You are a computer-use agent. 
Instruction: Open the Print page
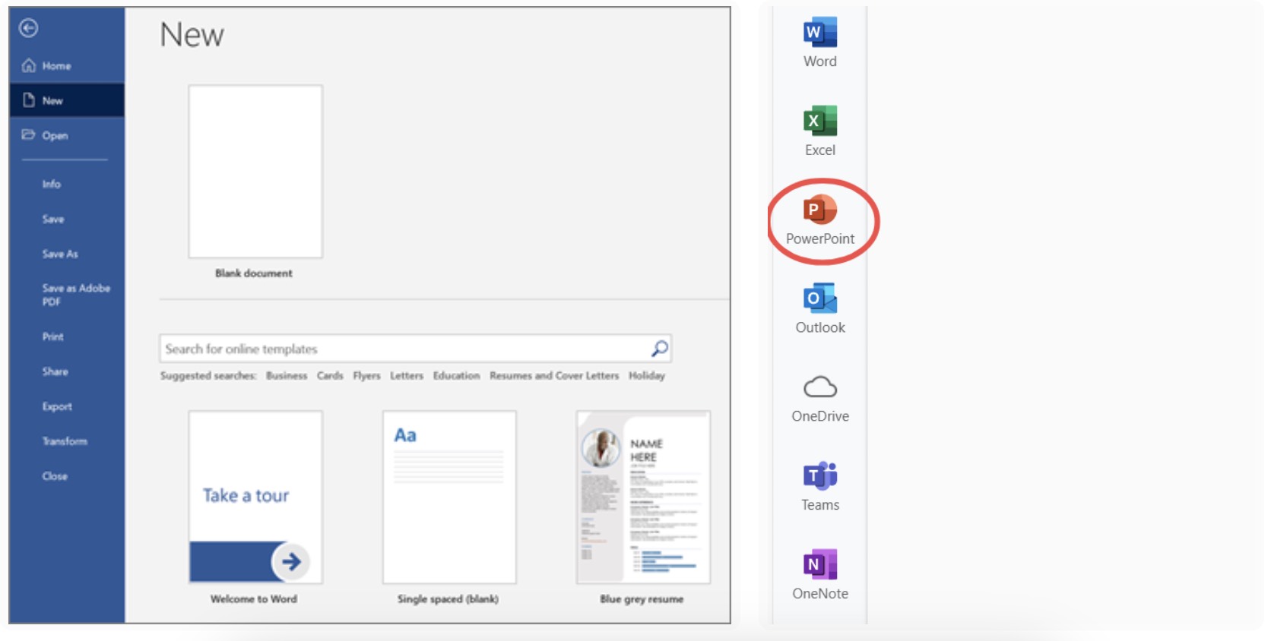(53, 336)
